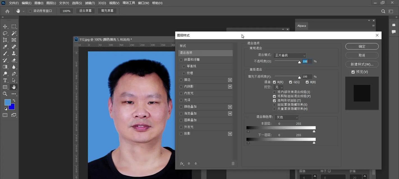Open the Window (窗口) menu
Viewport: 399px width, 179px height.
(x=143, y=3)
